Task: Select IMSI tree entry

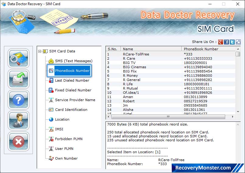Action: [x=59, y=129]
